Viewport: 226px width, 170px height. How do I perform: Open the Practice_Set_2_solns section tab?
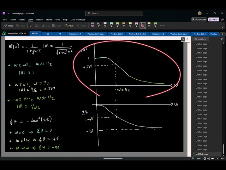[137, 34]
